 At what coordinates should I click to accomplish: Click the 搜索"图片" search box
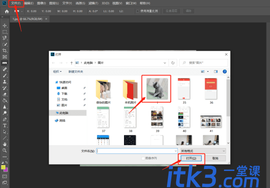[204, 63]
